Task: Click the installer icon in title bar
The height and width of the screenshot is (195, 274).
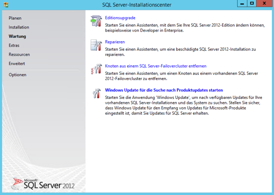Action: (x=6, y=5)
